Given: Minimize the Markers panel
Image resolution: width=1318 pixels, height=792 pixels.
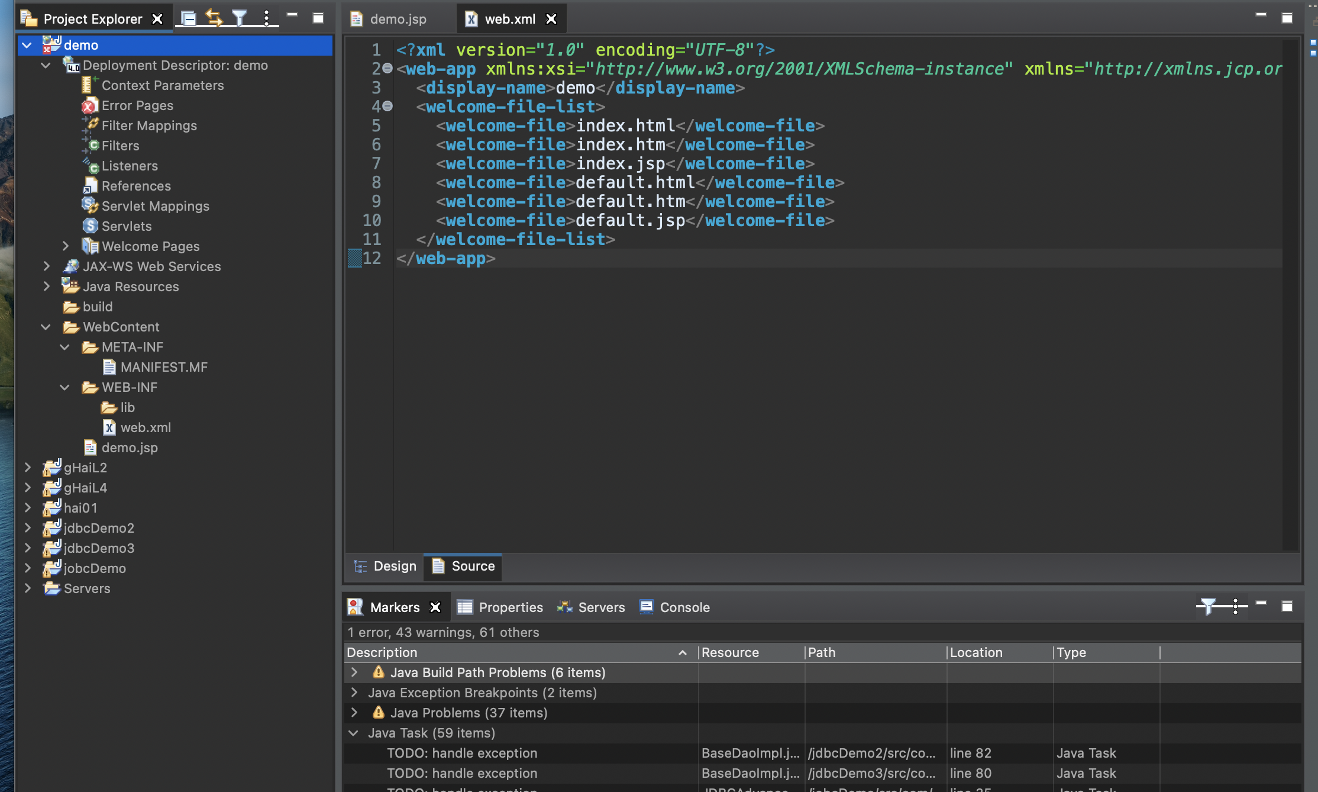Looking at the screenshot, I should coord(1261,603).
